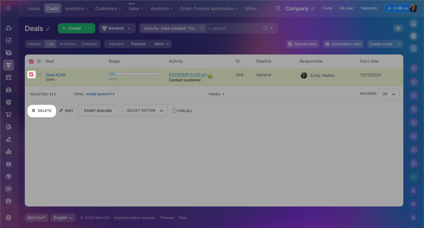Open the Deal #249 link

[x=56, y=75]
